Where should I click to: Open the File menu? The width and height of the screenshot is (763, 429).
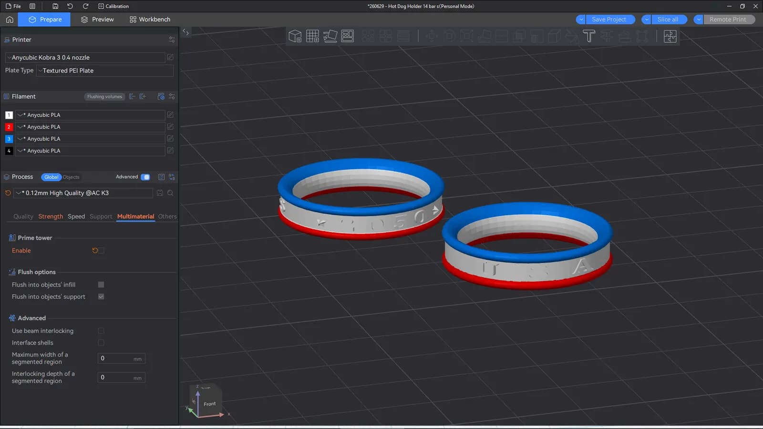13,6
